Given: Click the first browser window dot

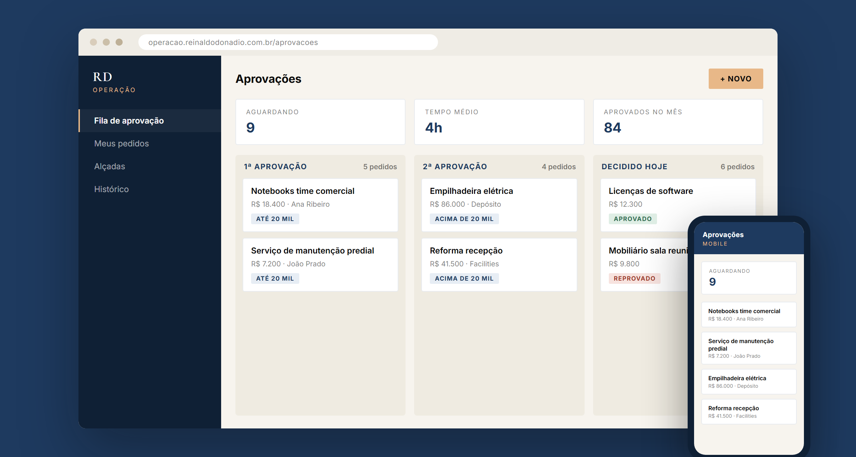Looking at the screenshot, I should pos(93,42).
